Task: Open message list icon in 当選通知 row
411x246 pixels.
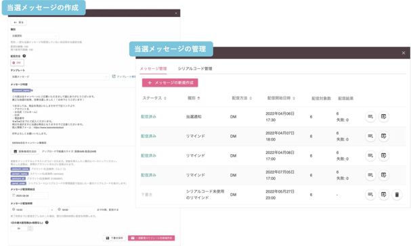Action: (x=370, y=117)
